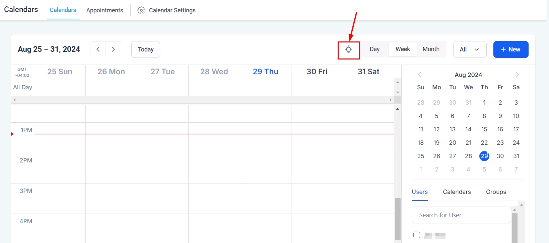Screen dimensions: 549x243
Task: Click the Search for User field
Action: click(x=461, y=215)
